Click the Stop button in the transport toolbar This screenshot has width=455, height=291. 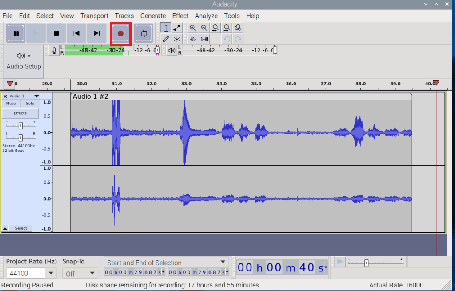[x=56, y=33]
